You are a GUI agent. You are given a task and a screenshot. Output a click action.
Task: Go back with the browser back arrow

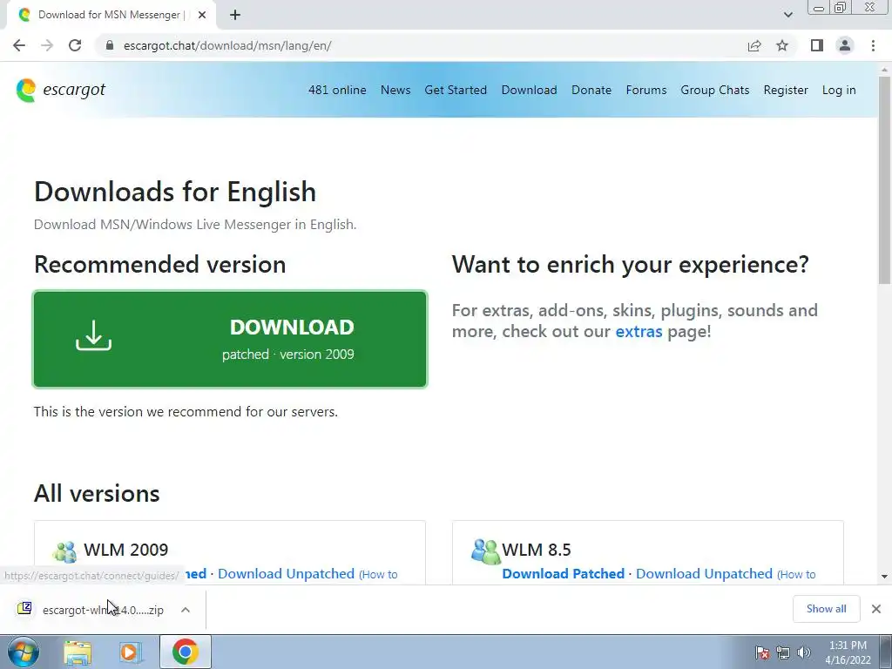[x=19, y=45]
